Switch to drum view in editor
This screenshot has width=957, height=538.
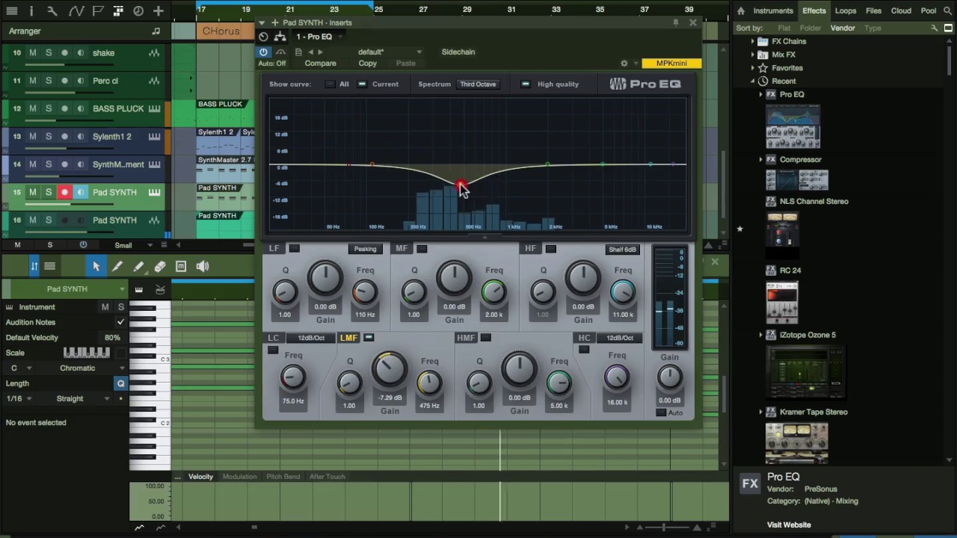[x=160, y=289]
